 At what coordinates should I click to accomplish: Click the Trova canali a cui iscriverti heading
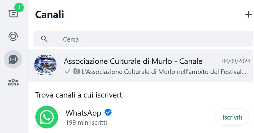(x=79, y=95)
